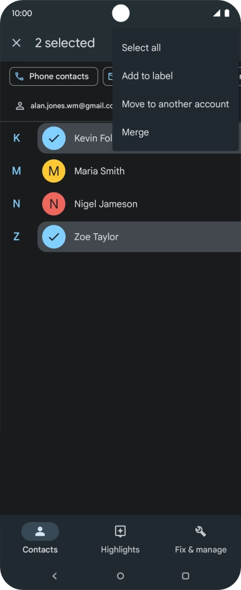Tap the Phone contacts filter chip
The width and height of the screenshot is (241, 590).
pyautogui.click(x=53, y=77)
